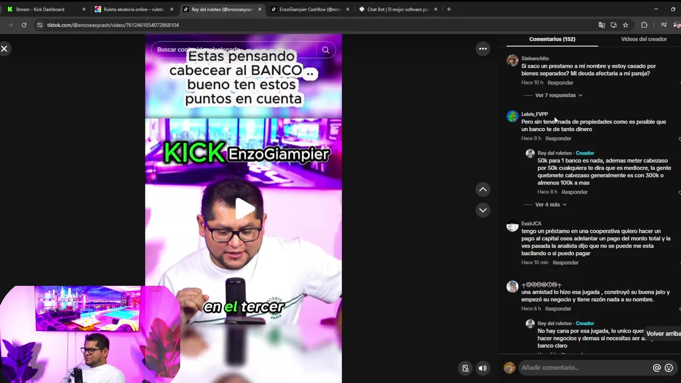Click the search magnifier icon in video
681x383 pixels.
pyautogui.click(x=326, y=50)
